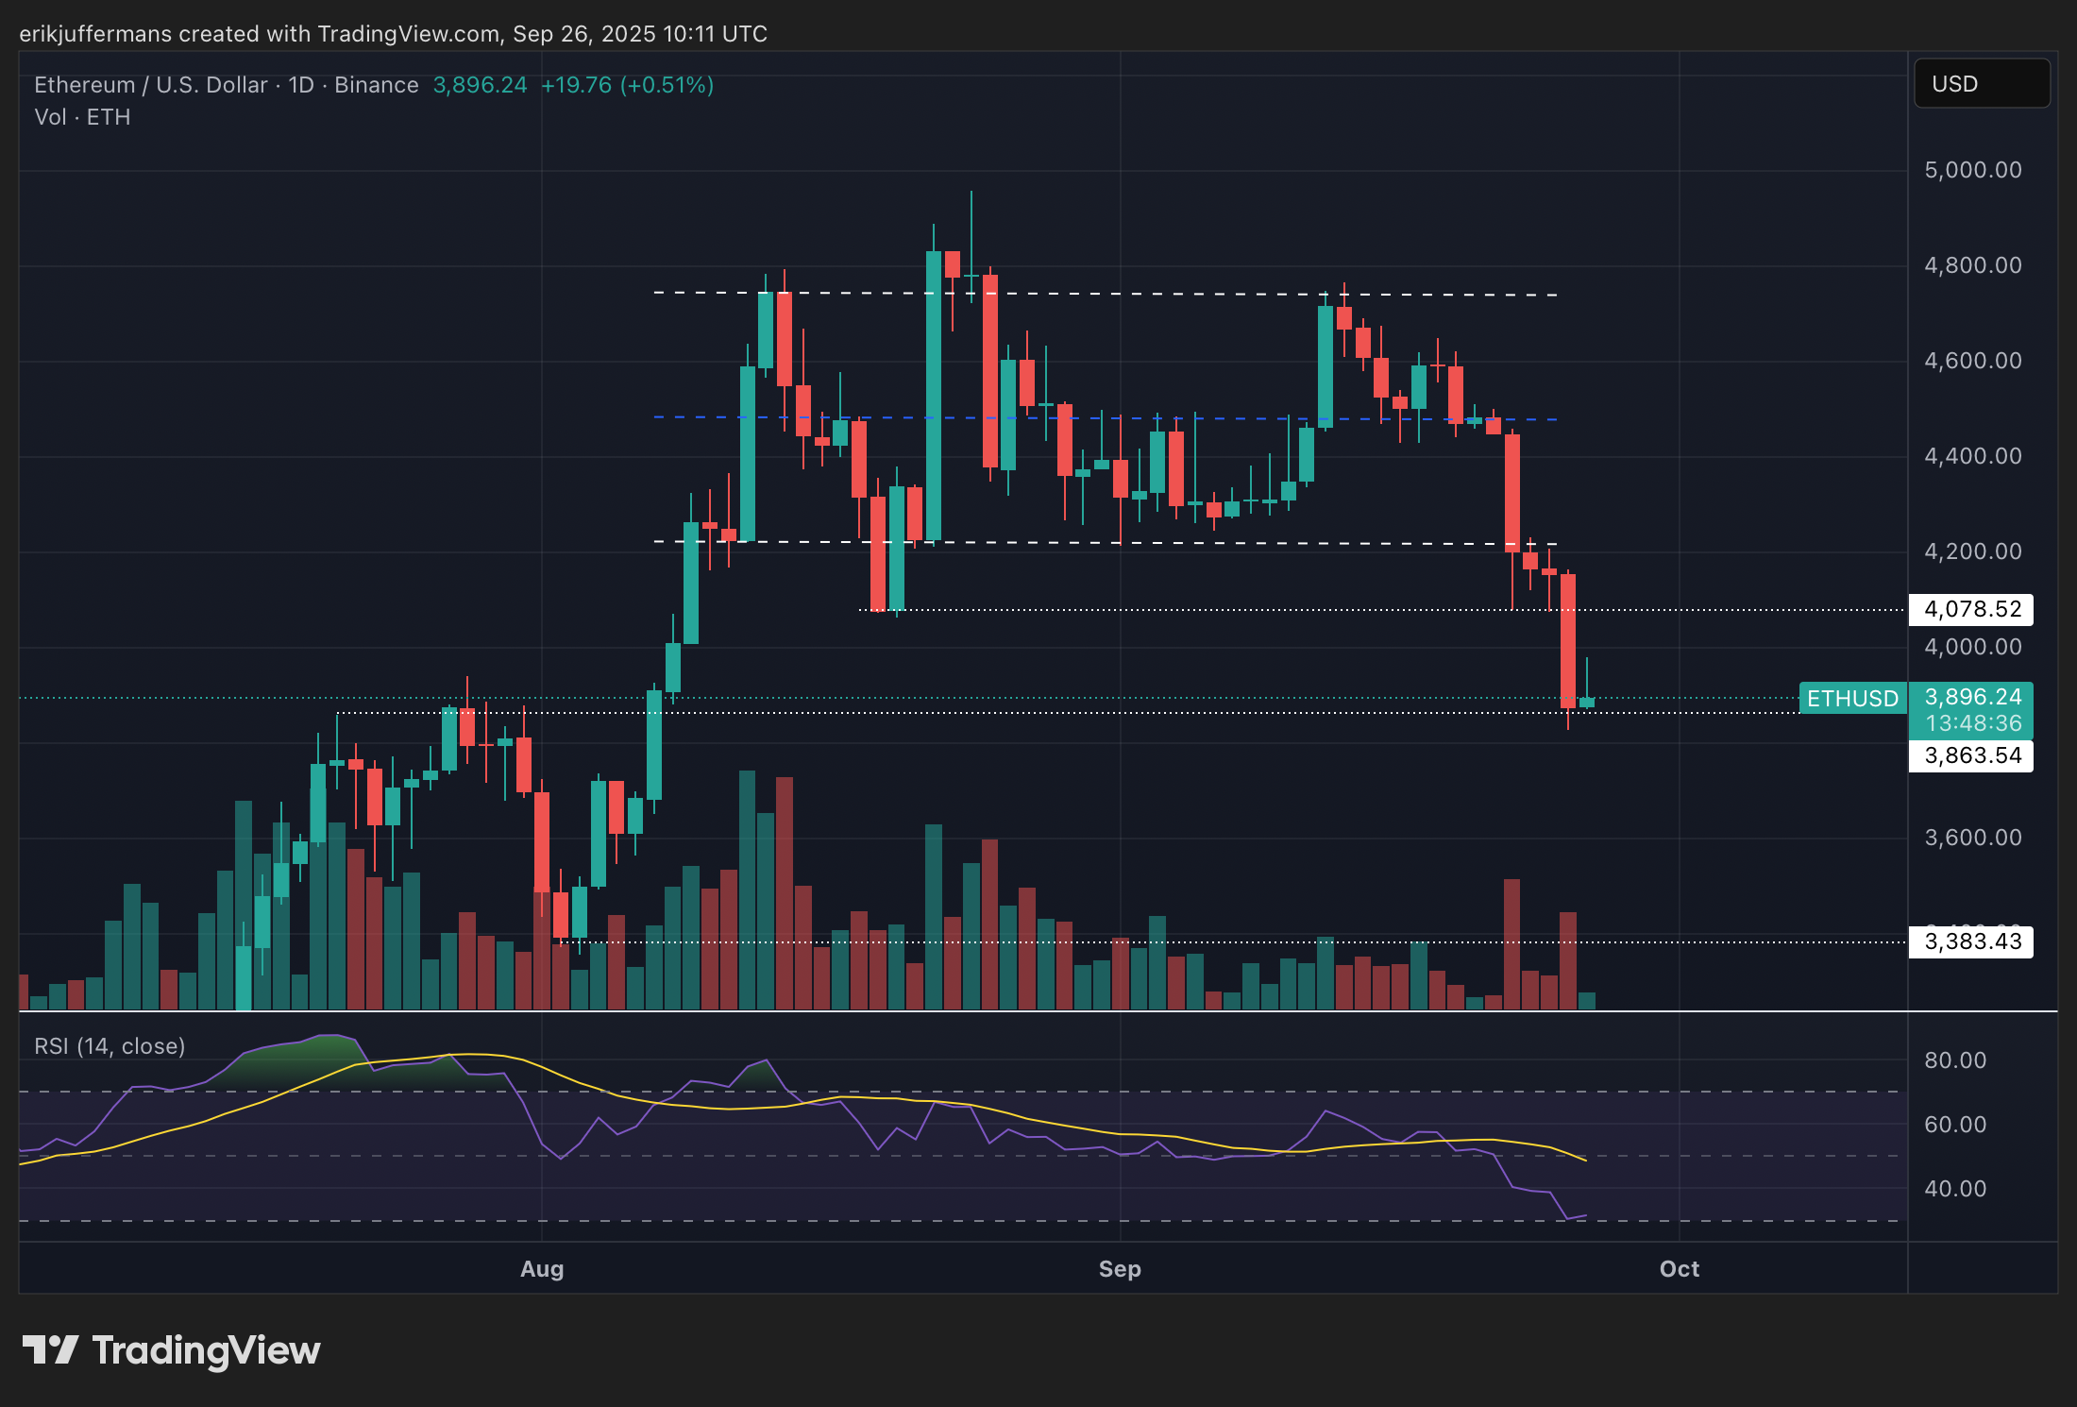
Task: Select the Vol · ETH indicator label
Action: pos(82,117)
